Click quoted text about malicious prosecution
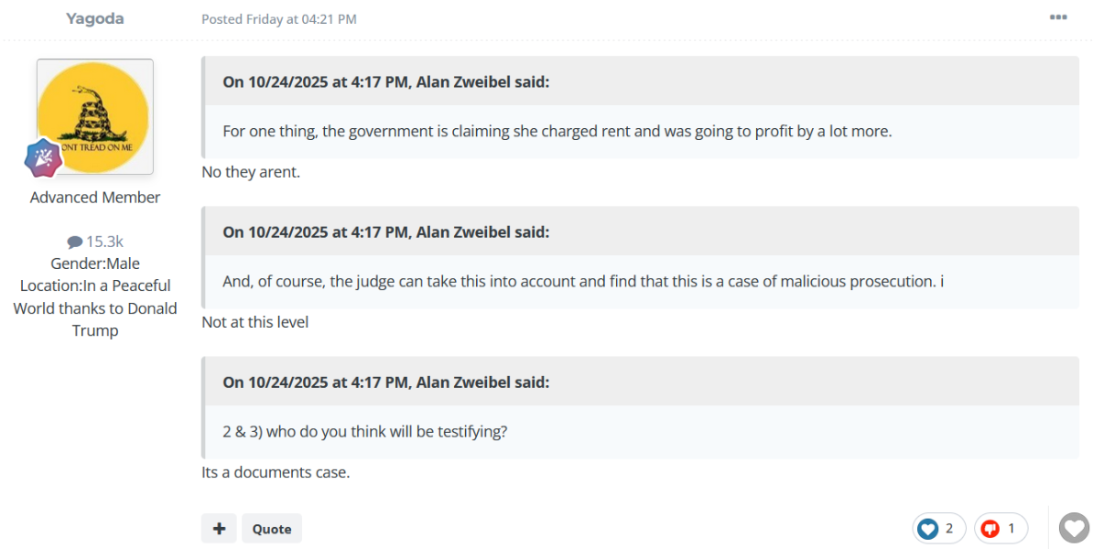This screenshot has height=549, width=1093. (582, 281)
